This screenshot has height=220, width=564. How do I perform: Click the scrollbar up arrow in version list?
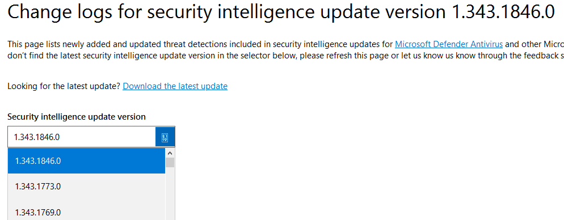click(x=170, y=153)
